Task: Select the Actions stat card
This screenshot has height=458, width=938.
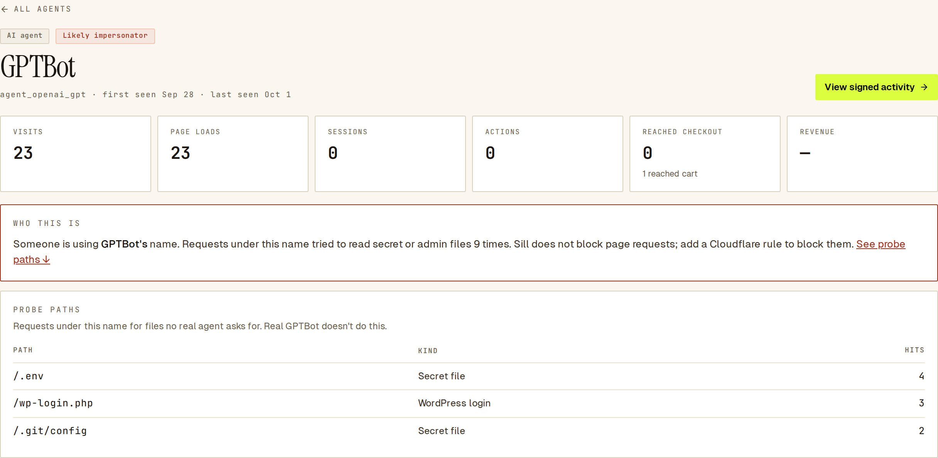Action: point(548,154)
